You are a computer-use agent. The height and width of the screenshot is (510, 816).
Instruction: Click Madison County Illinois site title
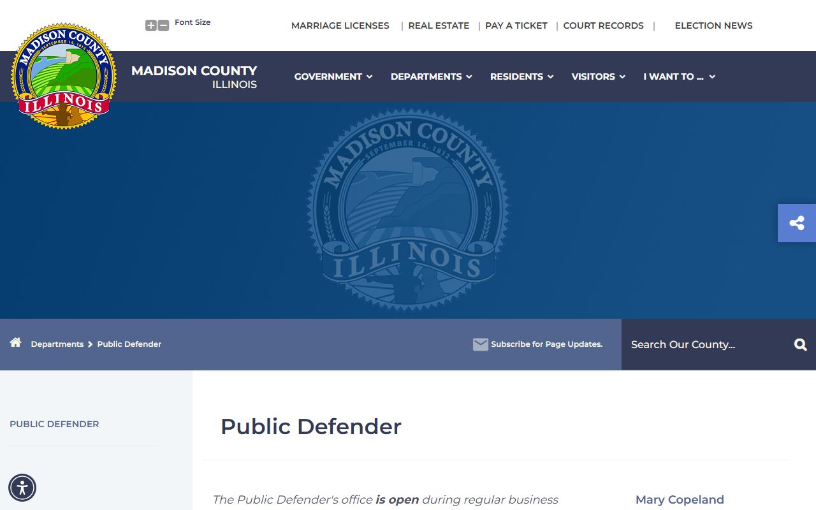194,76
